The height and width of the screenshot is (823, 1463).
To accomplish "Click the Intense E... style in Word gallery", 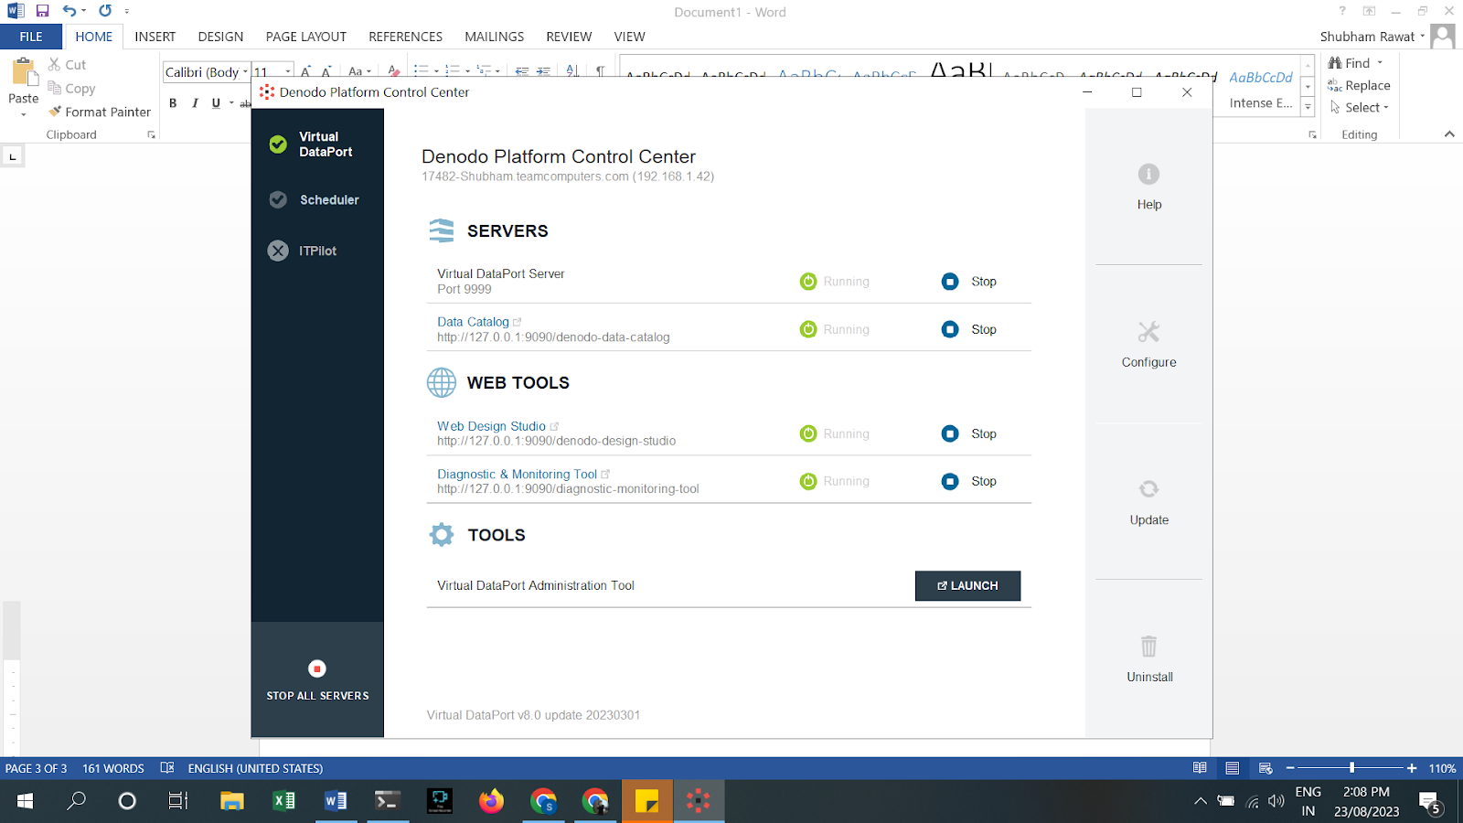I will pyautogui.click(x=1261, y=87).
